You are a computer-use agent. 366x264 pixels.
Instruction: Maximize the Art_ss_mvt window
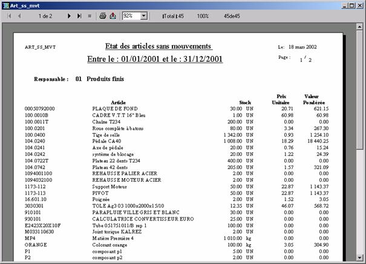point(351,5)
